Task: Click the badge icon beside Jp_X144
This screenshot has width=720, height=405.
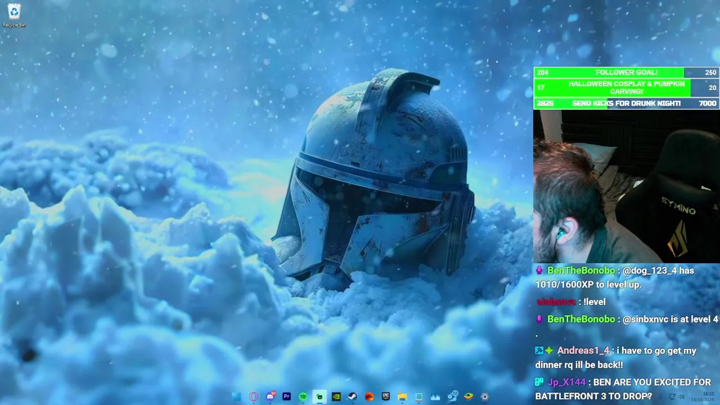Action: pyautogui.click(x=540, y=382)
